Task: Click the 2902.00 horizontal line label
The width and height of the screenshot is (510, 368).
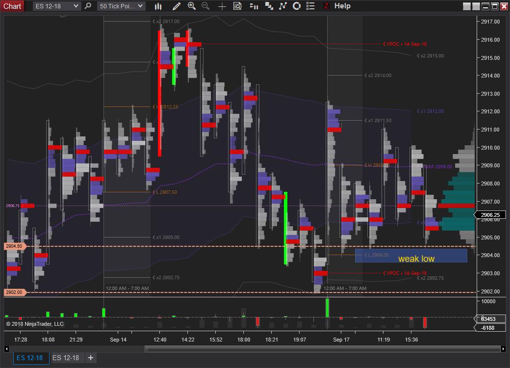Action: tap(14, 292)
